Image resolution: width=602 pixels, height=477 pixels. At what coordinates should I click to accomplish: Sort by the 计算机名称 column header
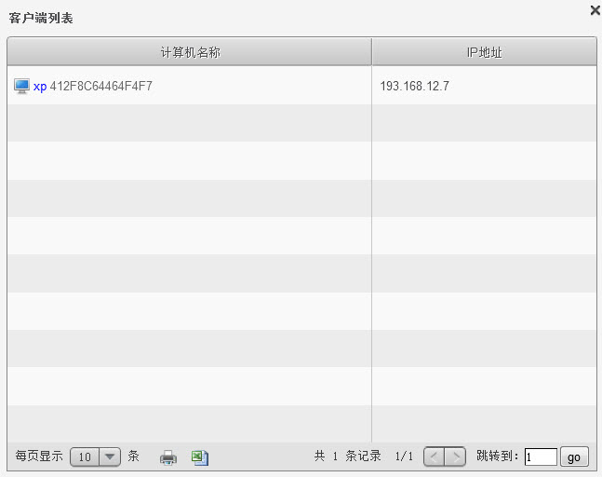tap(190, 52)
